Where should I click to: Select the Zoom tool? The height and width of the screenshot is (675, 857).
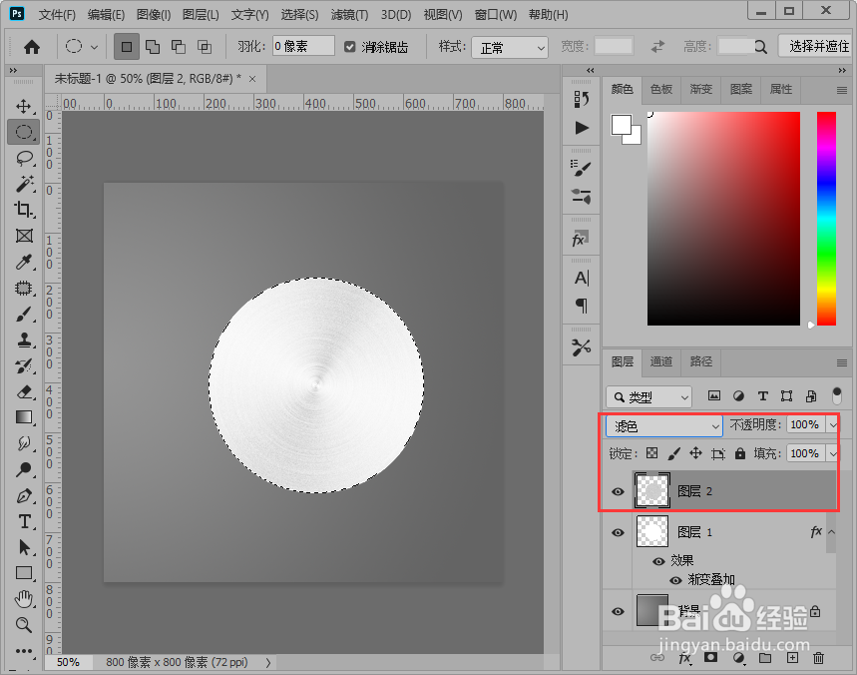(x=24, y=625)
